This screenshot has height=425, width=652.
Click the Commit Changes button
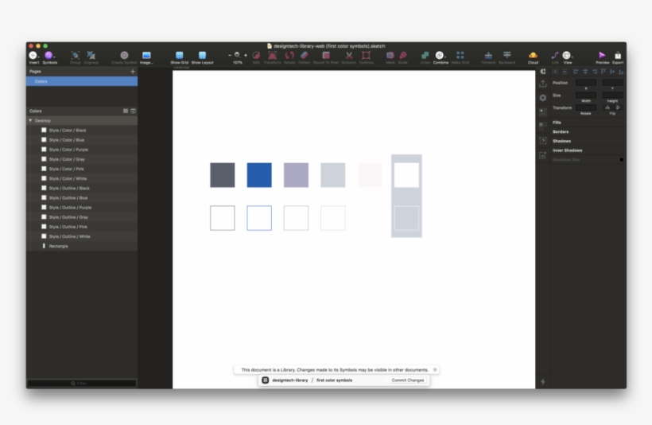(408, 380)
